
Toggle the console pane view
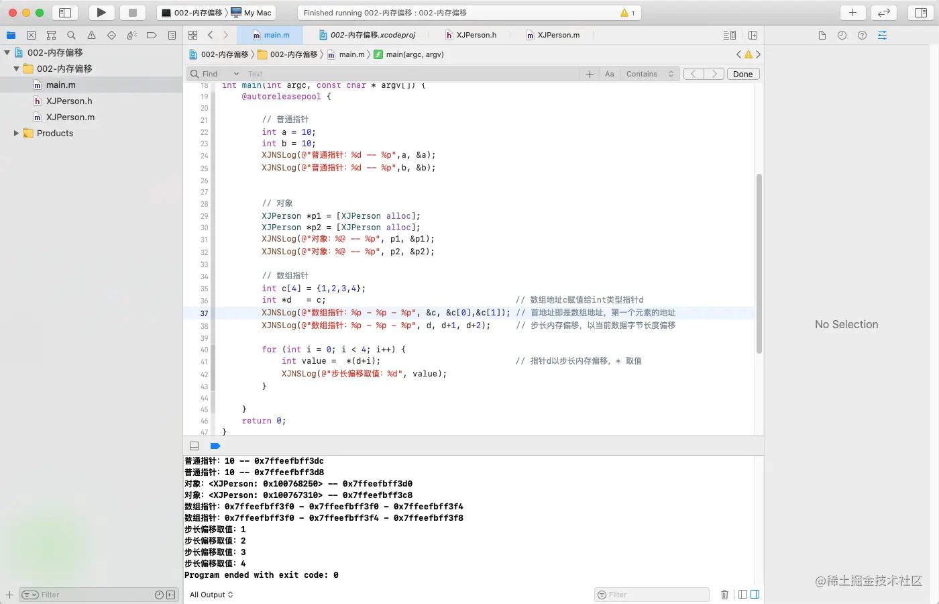click(755, 595)
